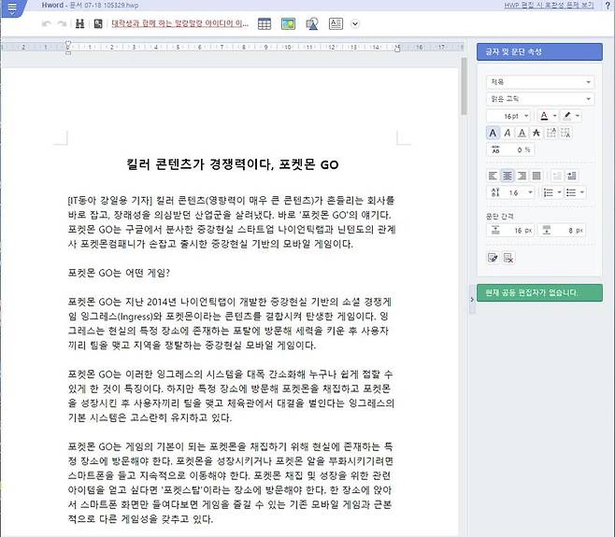Toggle superscript formatting
This screenshot has height=537, width=615.
[551, 134]
